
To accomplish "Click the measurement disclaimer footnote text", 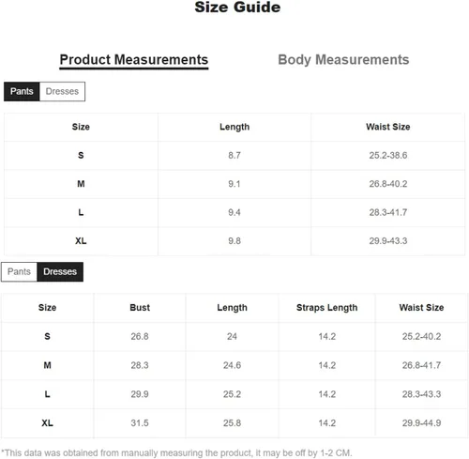I will (176, 452).
